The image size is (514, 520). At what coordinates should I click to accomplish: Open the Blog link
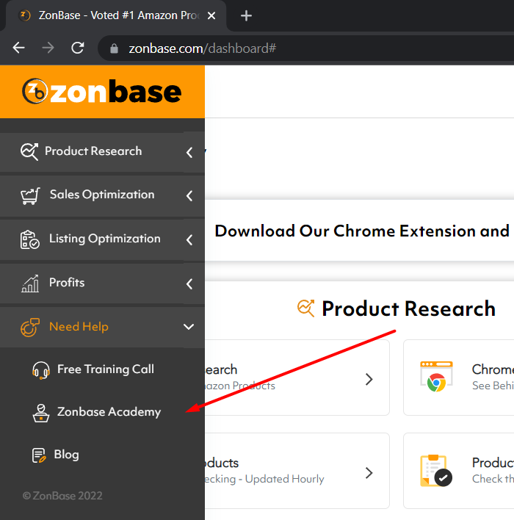coord(66,455)
